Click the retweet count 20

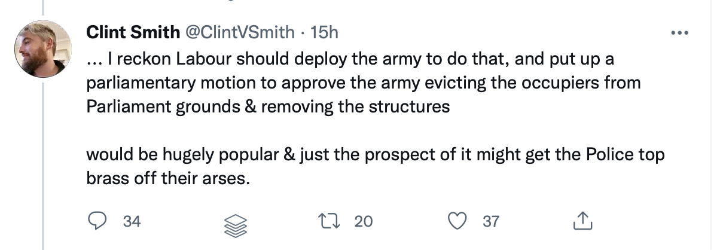point(363,221)
